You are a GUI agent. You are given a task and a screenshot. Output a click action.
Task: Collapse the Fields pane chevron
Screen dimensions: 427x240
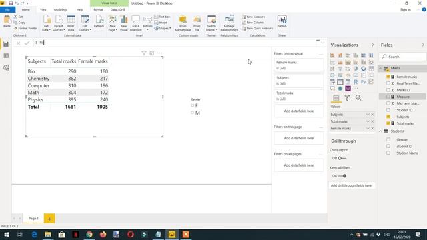pos(423,45)
